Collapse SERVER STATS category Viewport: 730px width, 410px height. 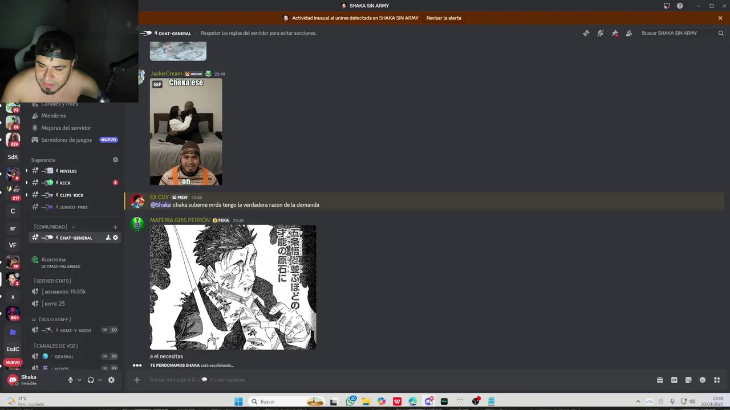coord(52,281)
